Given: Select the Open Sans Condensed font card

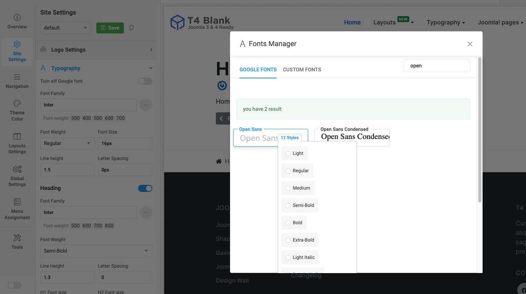Looking at the screenshot, I should click(x=352, y=138).
